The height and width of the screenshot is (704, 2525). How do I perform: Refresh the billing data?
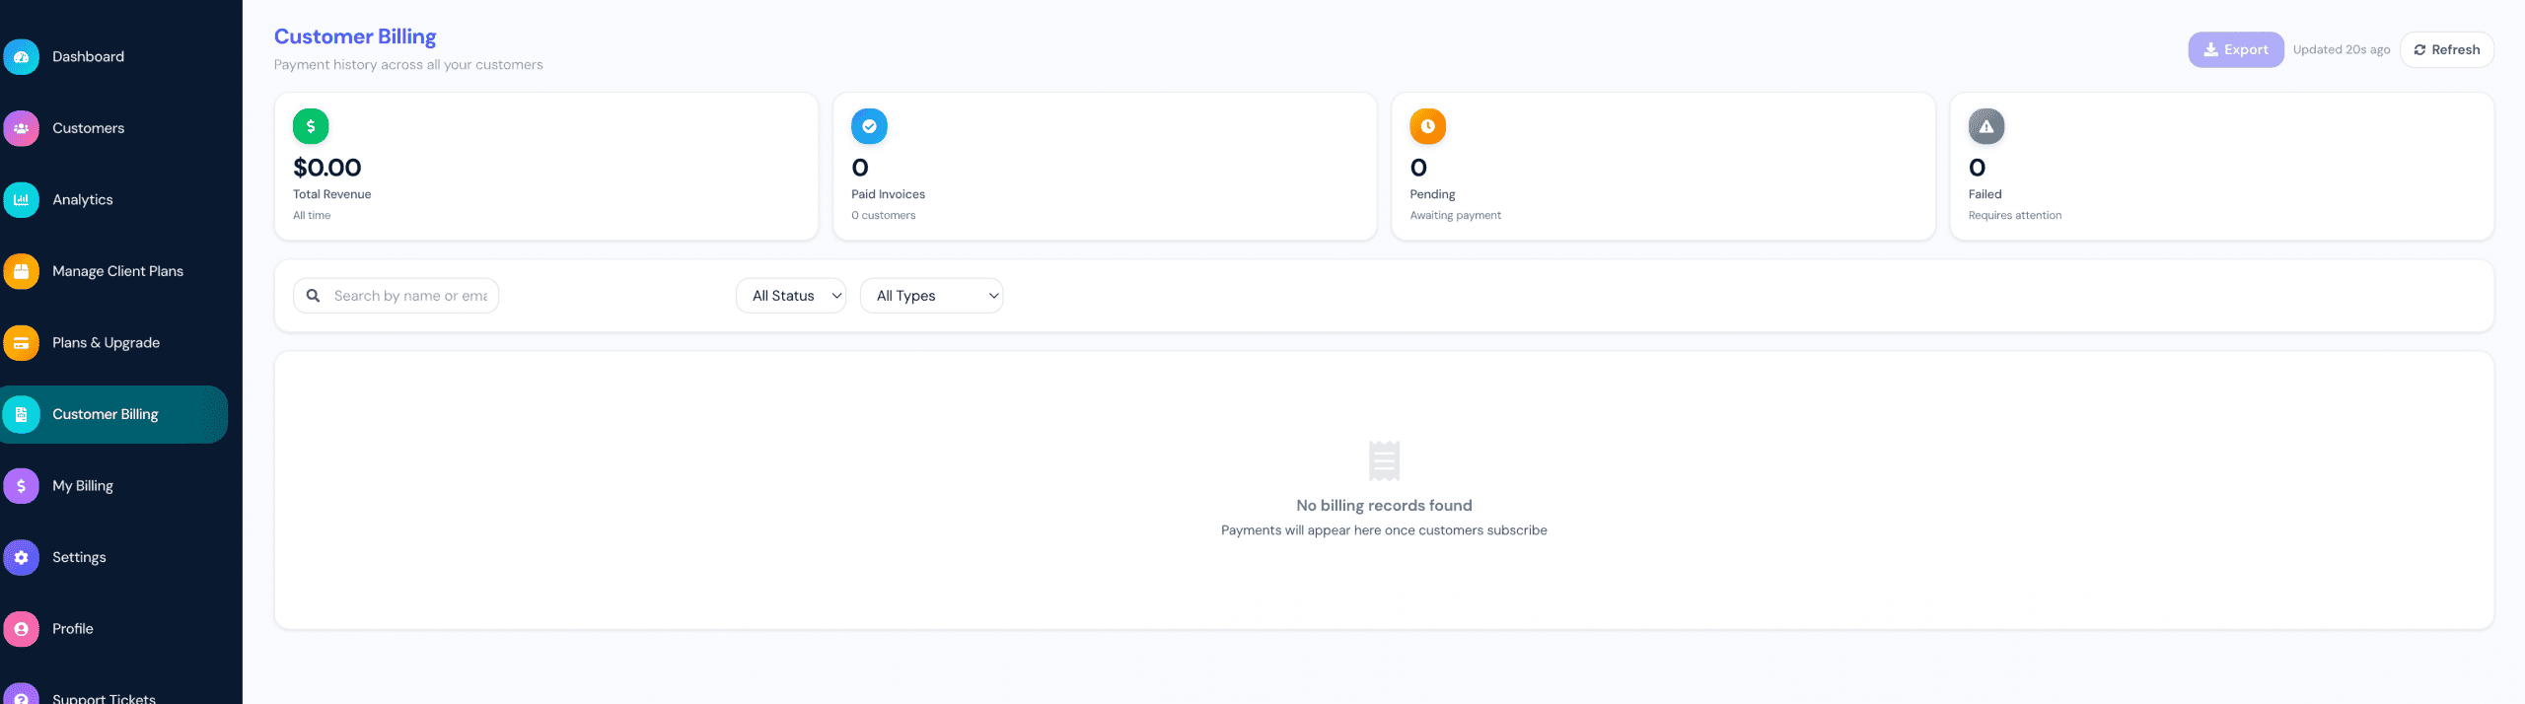pyautogui.click(x=2446, y=50)
